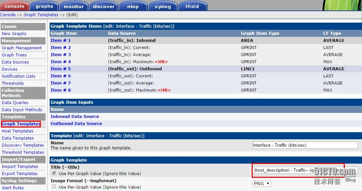Open Data Templates in sidebar
362x191 pixels.
click(18, 138)
